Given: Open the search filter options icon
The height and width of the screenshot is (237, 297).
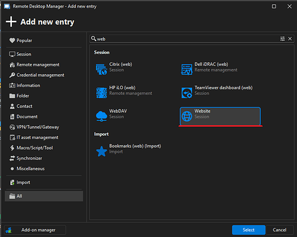Looking at the screenshot, I should pos(282,39).
